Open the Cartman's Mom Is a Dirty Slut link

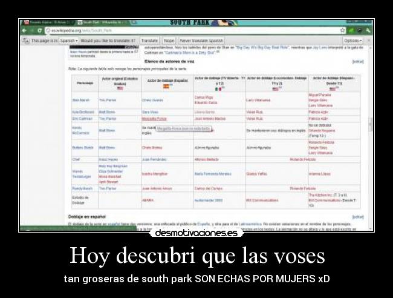coord(190,53)
